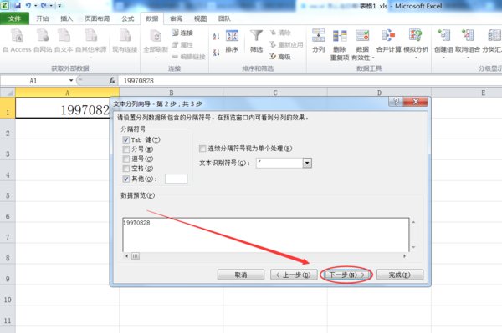Open the quick access toolbar customize dropdown
The width and height of the screenshot is (502, 333).
pyautogui.click(x=59, y=6)
